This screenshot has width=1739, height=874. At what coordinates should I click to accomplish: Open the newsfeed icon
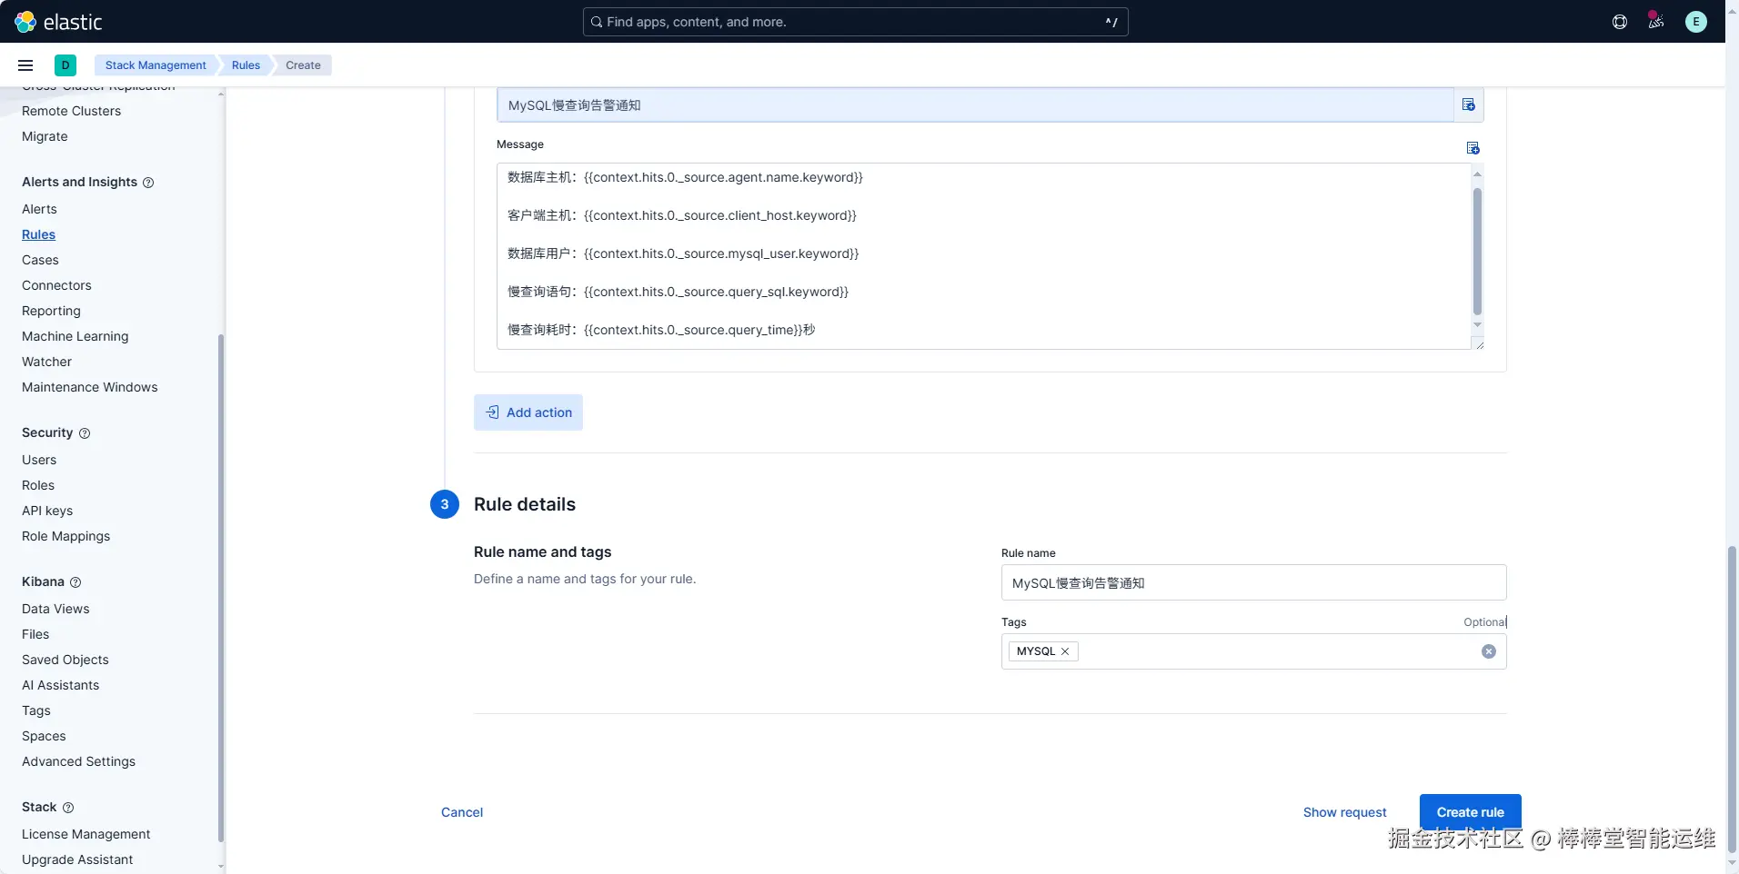(1656, 22)
